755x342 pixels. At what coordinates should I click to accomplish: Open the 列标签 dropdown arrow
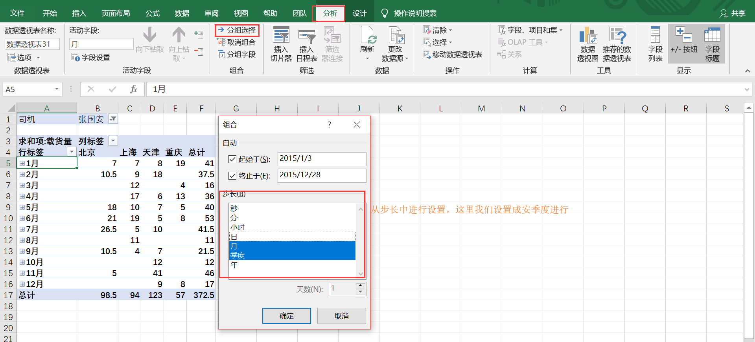[x=113, y=141]
